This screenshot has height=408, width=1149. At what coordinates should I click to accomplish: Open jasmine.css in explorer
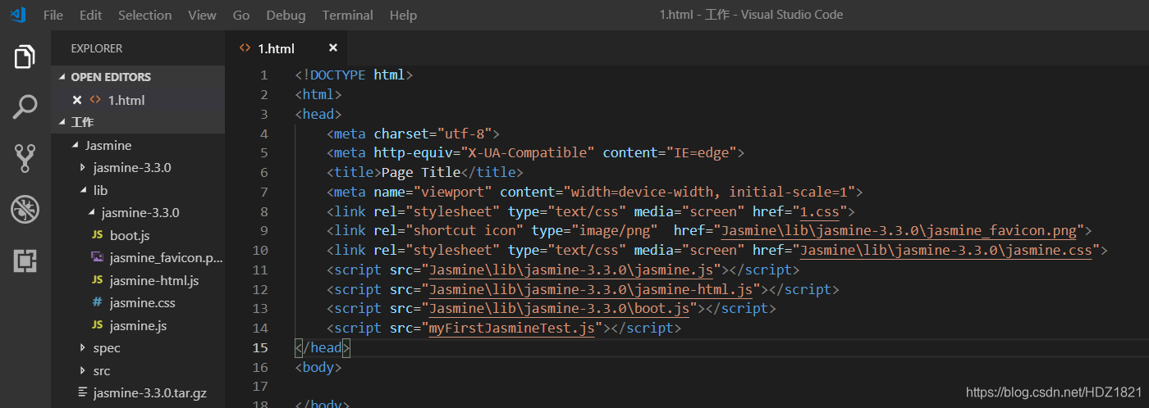(143, 303)
